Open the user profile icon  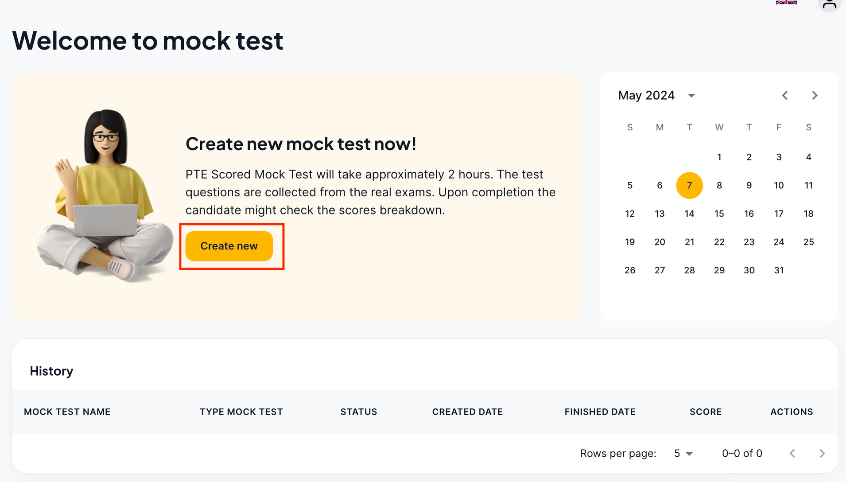829,4
